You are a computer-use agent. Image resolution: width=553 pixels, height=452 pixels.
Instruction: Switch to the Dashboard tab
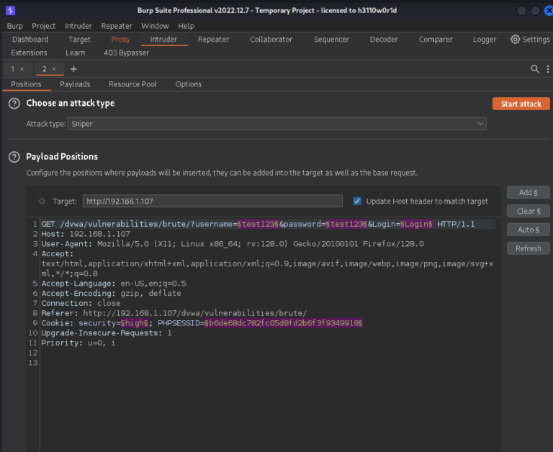[30, 40]
